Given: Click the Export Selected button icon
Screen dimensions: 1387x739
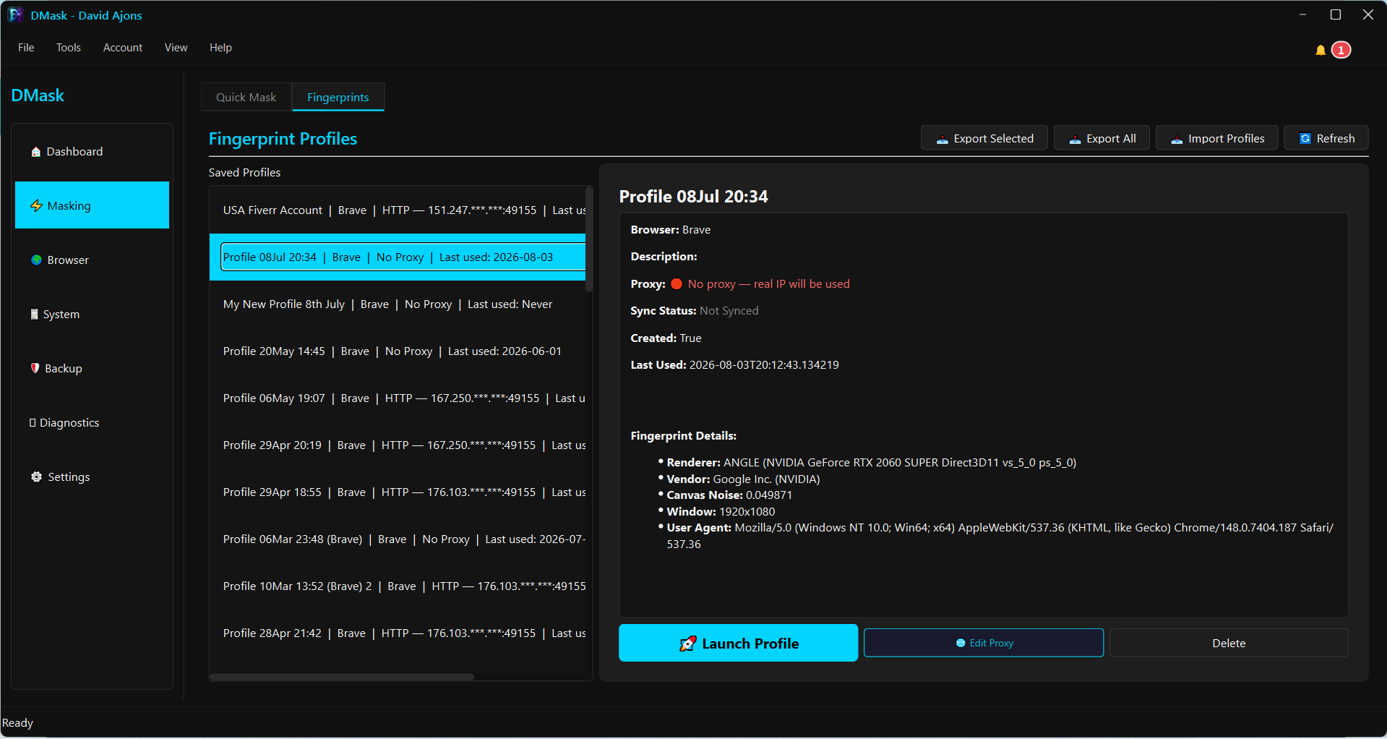Looking at the screenshot, I should (942, 140).
